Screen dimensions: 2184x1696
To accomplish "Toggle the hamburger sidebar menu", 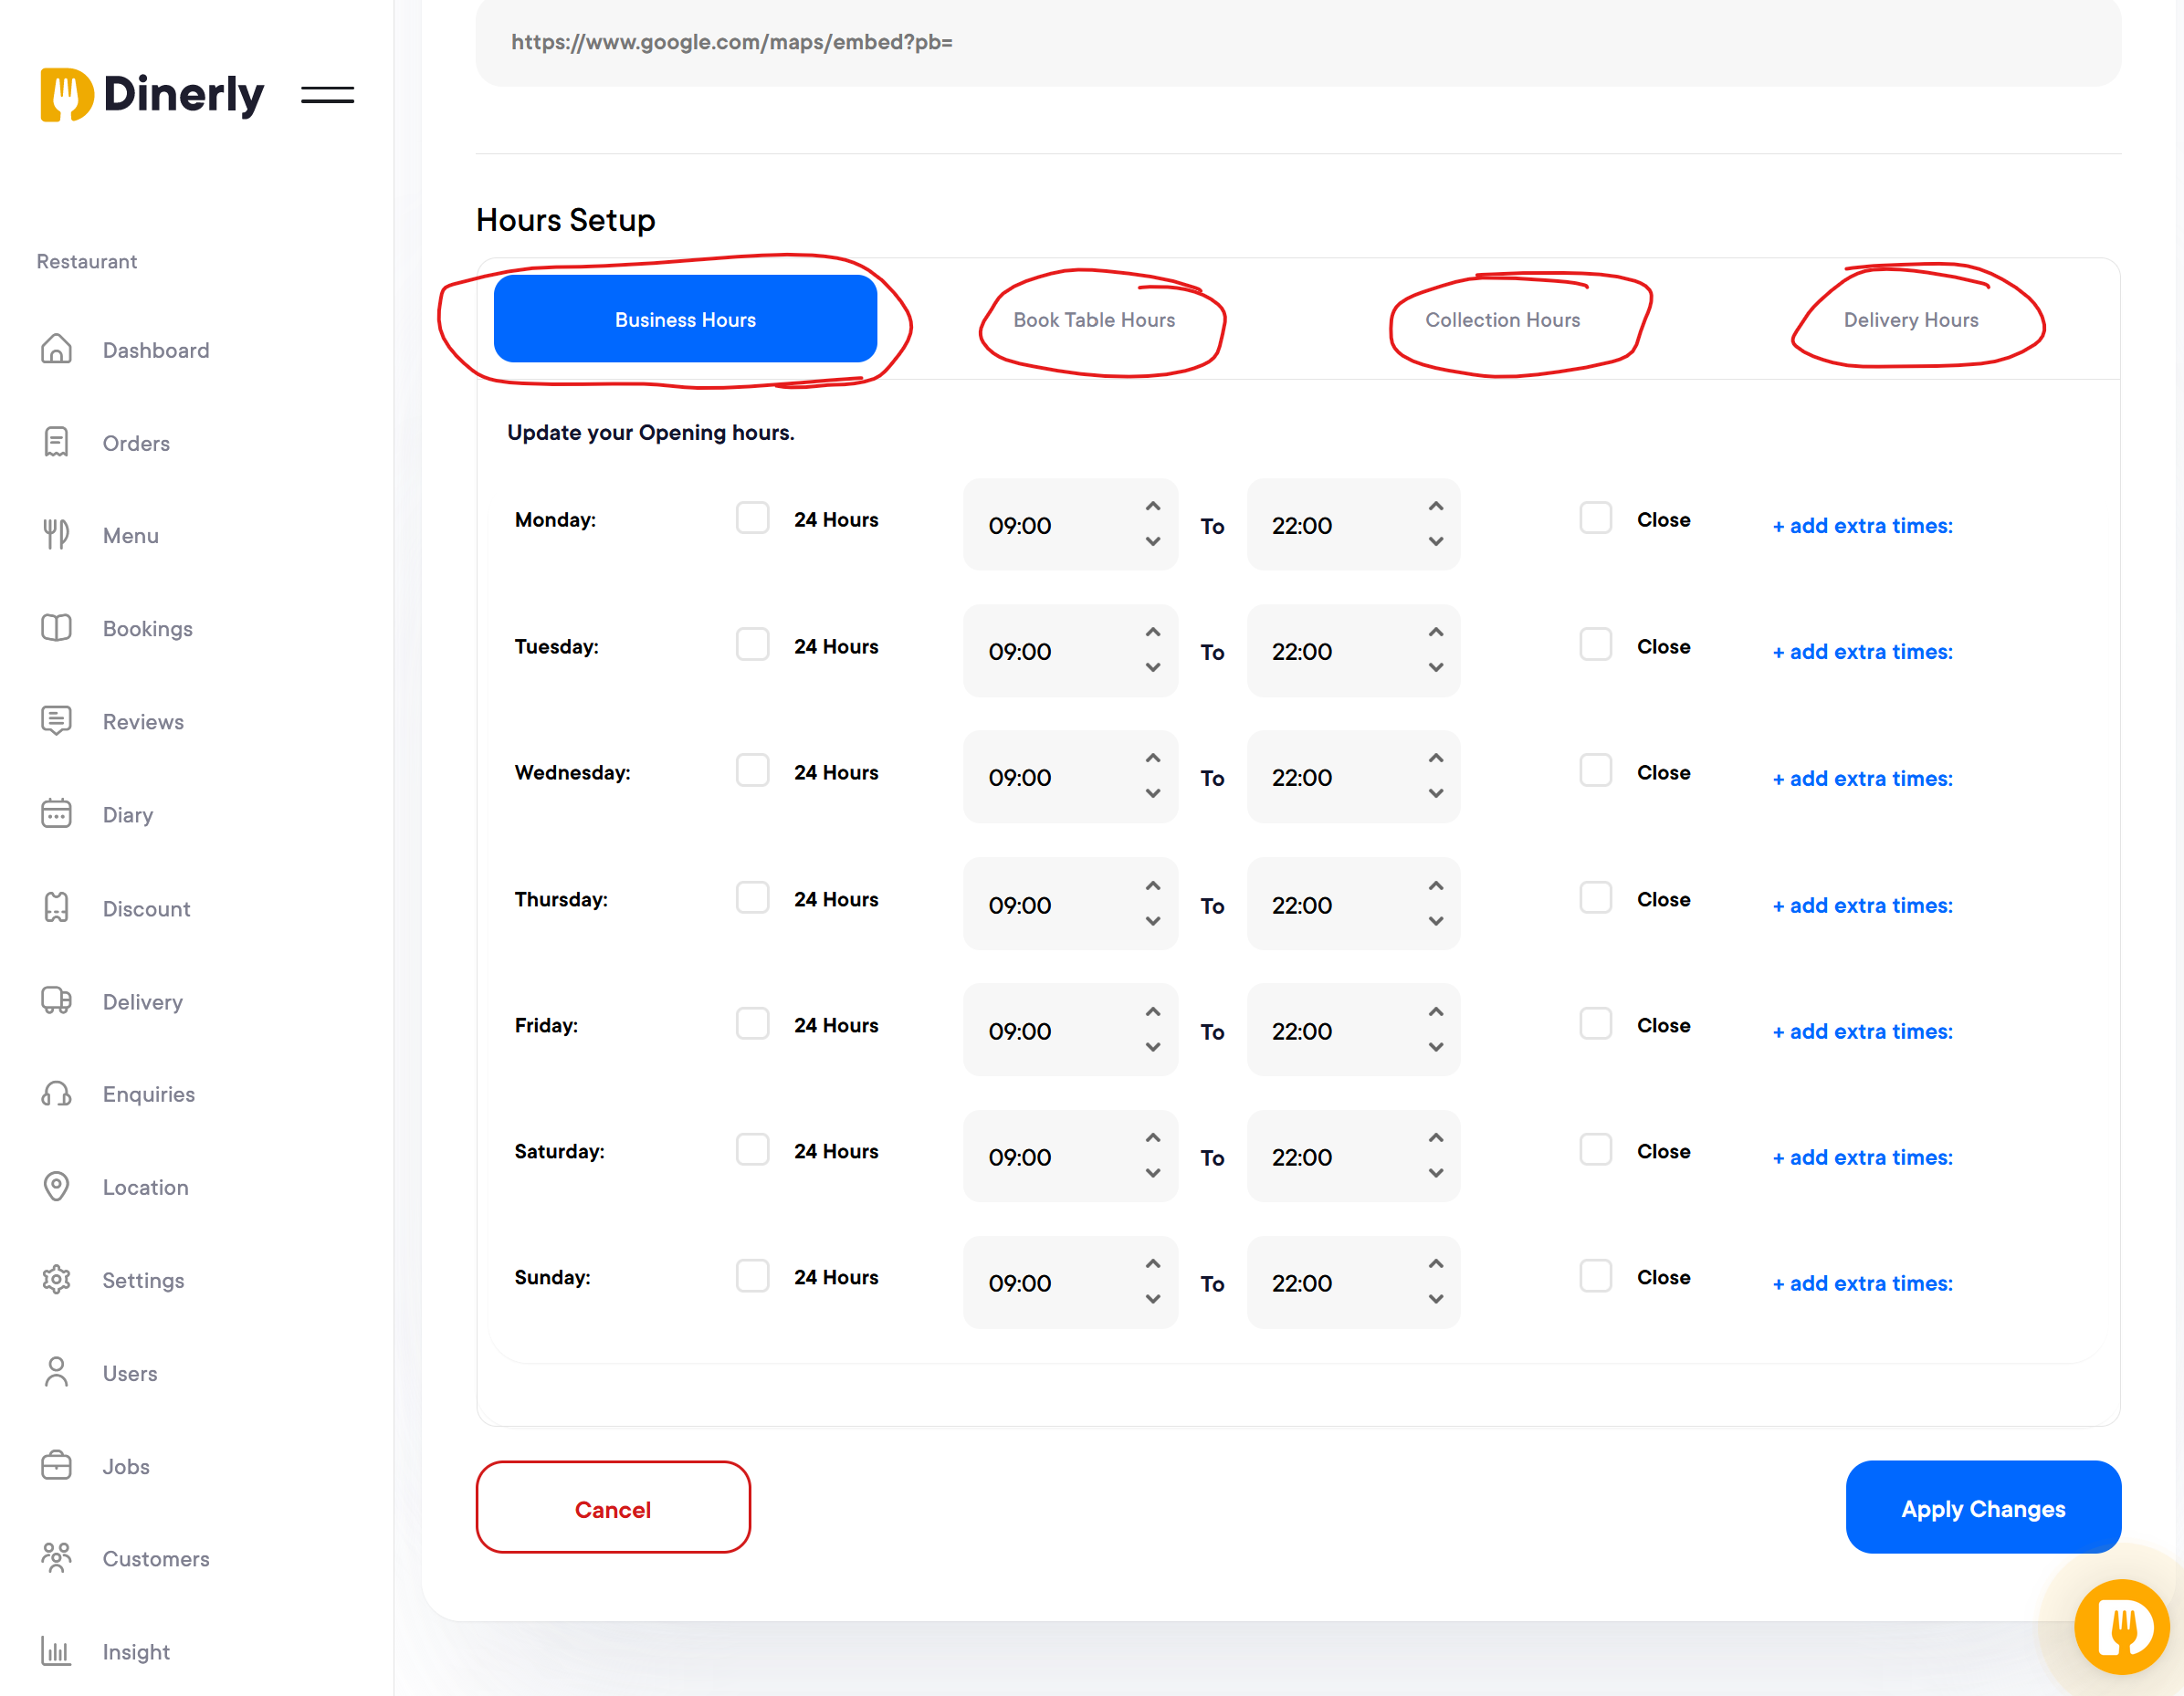I will [327, 95].
